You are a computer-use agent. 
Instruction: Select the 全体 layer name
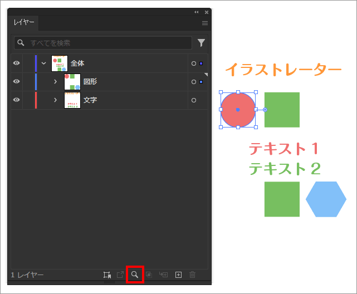tap(77, 63)
